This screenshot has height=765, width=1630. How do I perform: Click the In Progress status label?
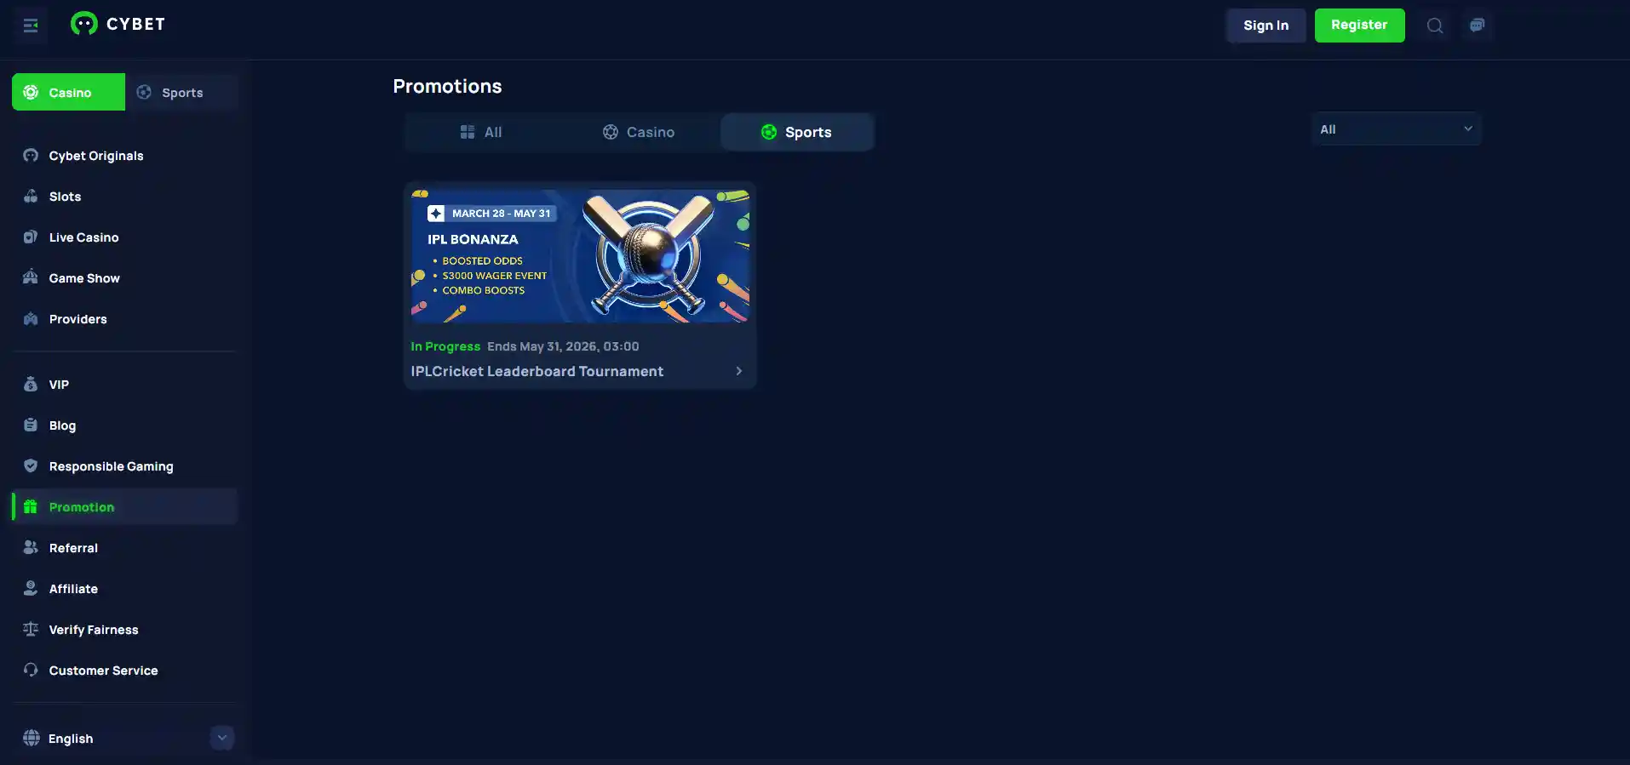click(445, 346)
